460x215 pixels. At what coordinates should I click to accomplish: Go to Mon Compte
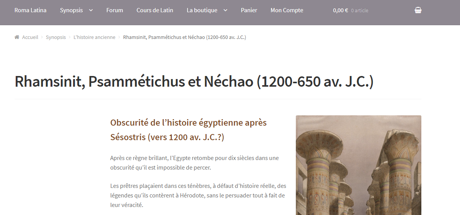pos(287,10)
